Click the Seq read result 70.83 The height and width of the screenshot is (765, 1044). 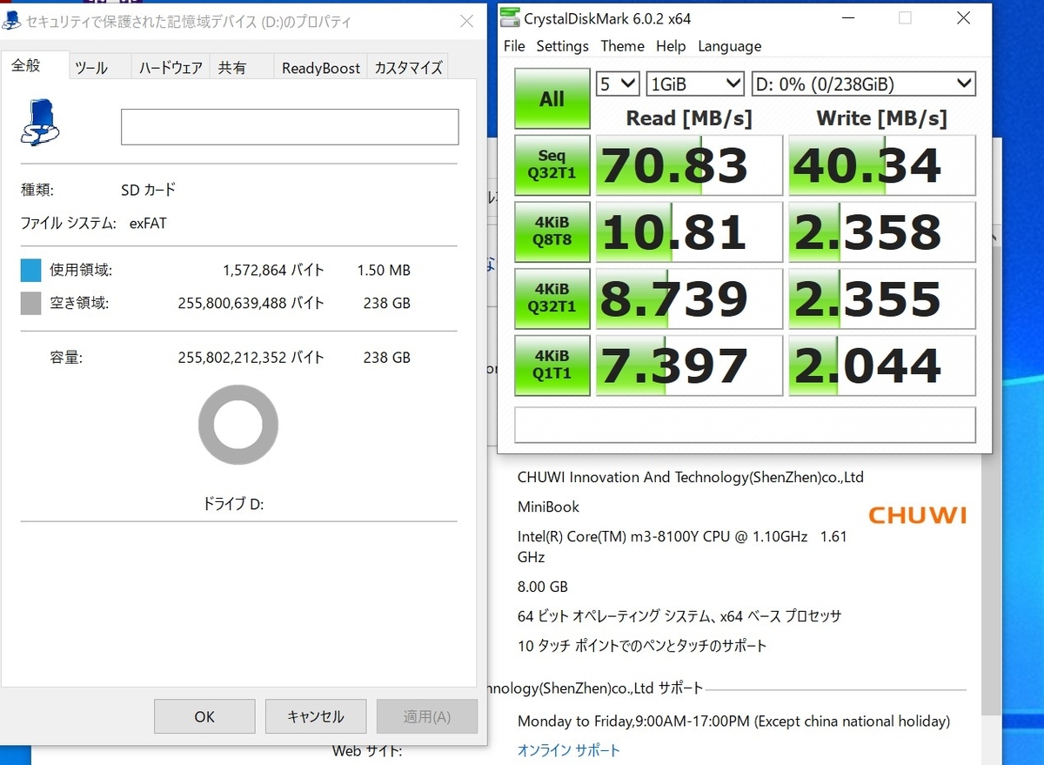pyautogui.click(x=689, y=165)
